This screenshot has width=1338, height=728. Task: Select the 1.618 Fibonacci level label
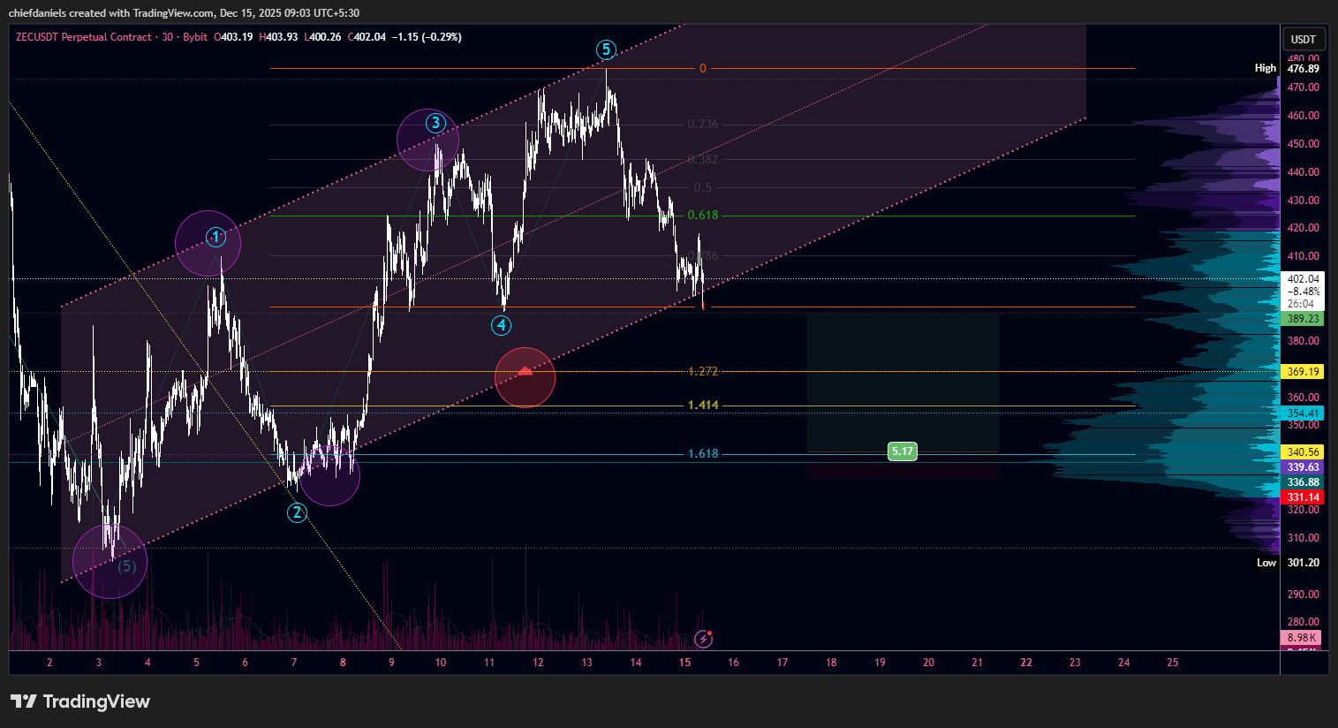703,453
